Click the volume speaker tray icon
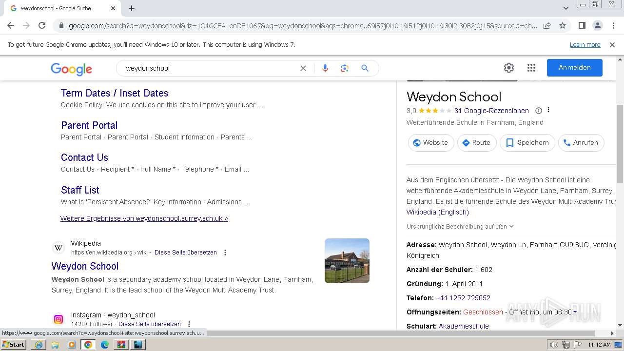 click(x=554, y=345)
